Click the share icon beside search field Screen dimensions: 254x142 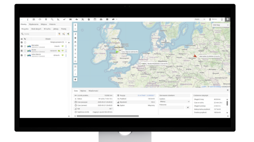pos(63,34)
